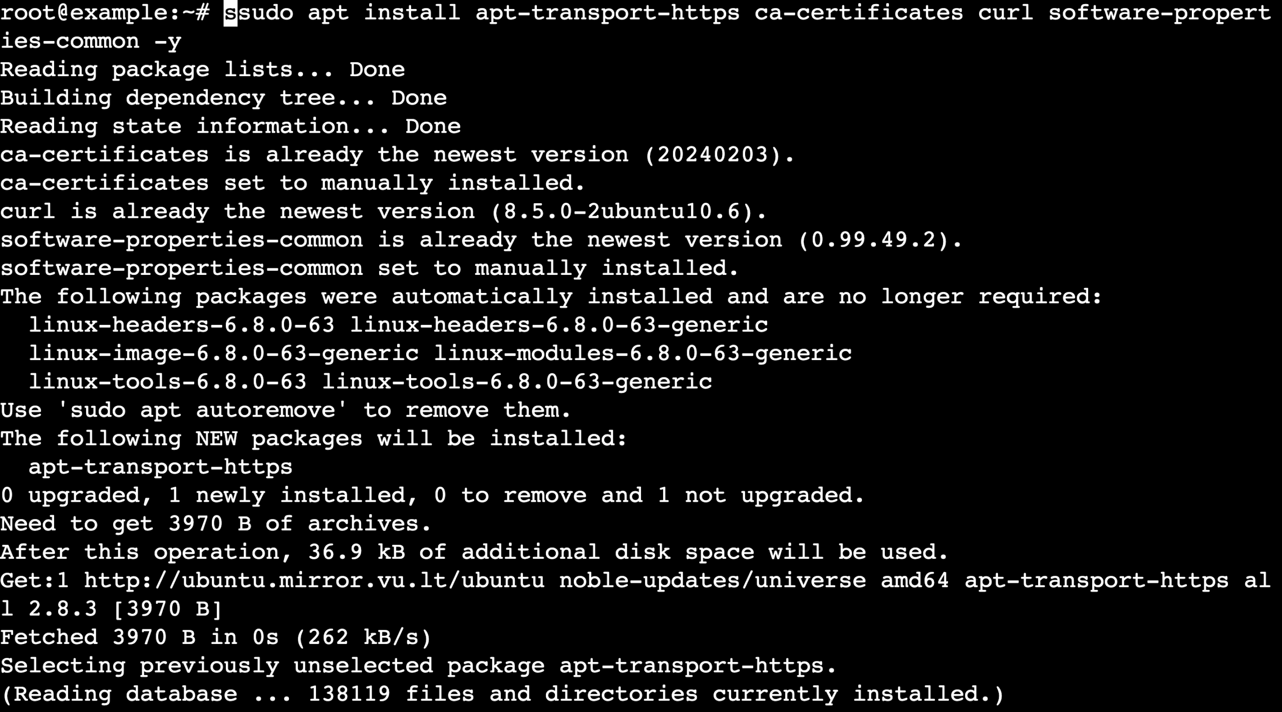Click the linux-modules-6.8.0-63-generic package name

coord(643,353)
